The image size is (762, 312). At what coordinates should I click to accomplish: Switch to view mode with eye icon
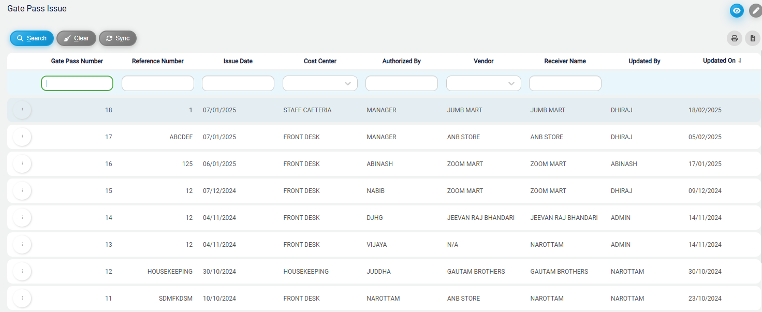[737, 10]
